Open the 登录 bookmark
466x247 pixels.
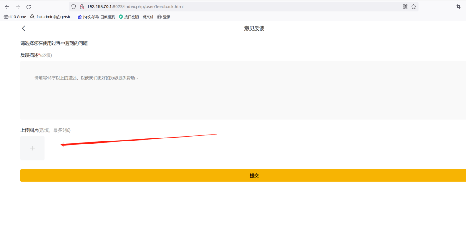tap(164, 17)
